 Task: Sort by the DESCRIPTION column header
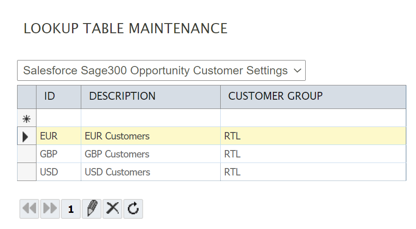[151, 96]
